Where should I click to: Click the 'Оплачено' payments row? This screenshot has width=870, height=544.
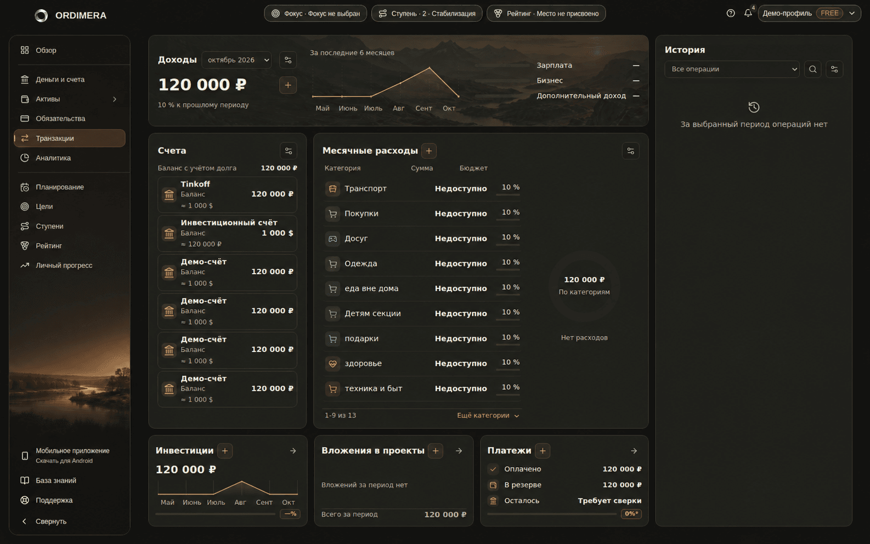coord(564,469)
